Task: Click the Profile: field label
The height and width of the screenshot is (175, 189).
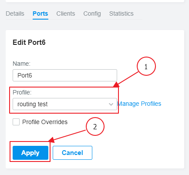Action: click(x=22, y=92)
